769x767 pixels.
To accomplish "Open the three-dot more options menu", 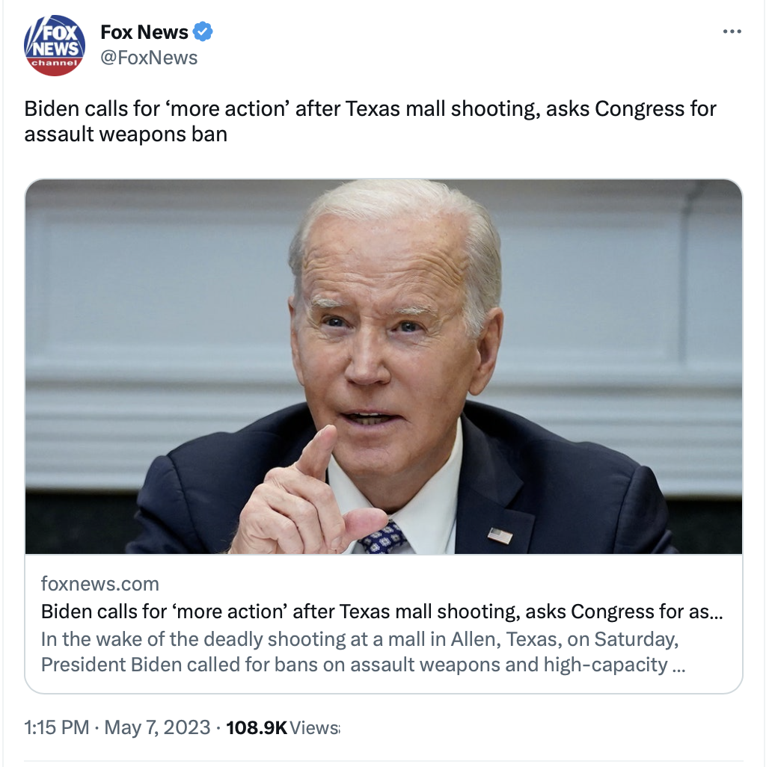I will 732,31.
